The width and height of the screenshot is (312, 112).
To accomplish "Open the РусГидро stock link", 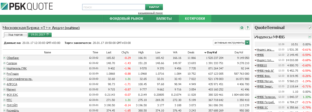I will (x=13, y=74).
